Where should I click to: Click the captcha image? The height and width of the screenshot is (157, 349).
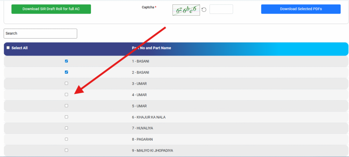186,10
